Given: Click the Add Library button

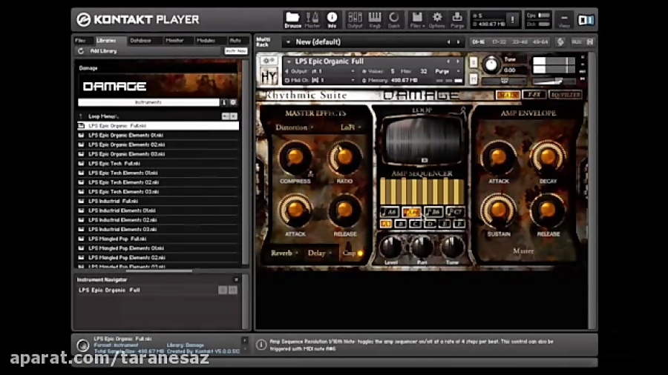Looking at the screenshot, I should tap(103, 51).
